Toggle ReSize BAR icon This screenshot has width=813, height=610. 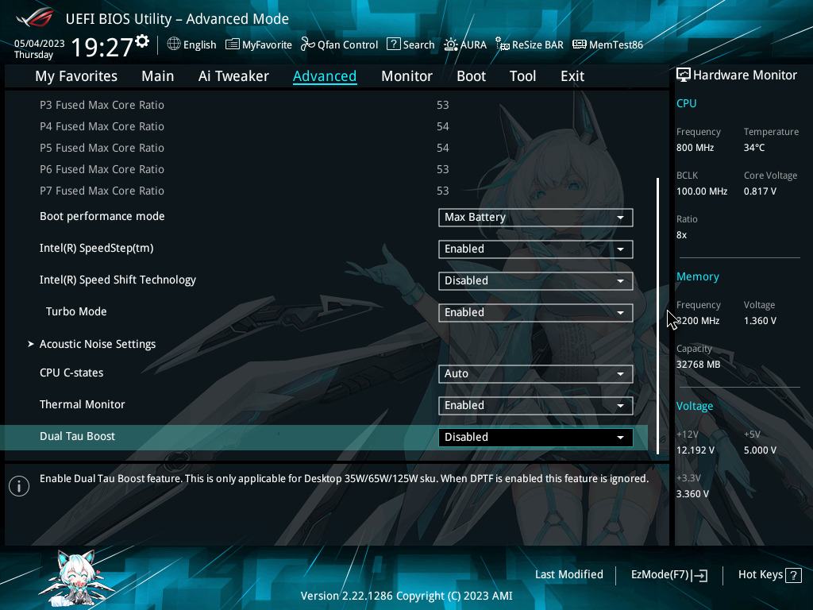pyautogui.click(x=503, y=44)
